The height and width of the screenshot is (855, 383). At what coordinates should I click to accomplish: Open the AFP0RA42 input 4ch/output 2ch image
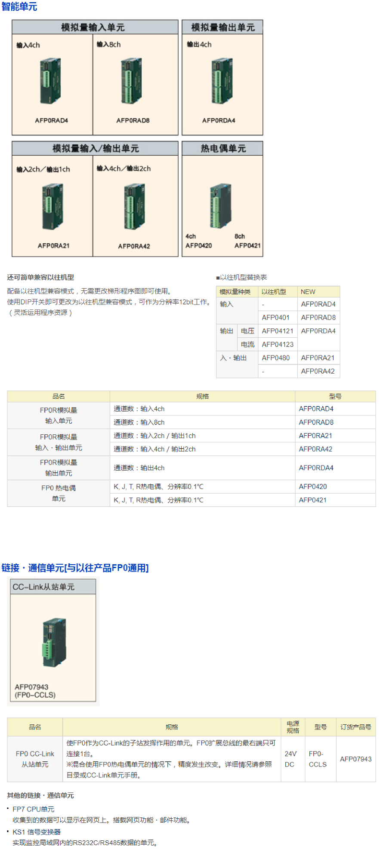click(134, 207)
